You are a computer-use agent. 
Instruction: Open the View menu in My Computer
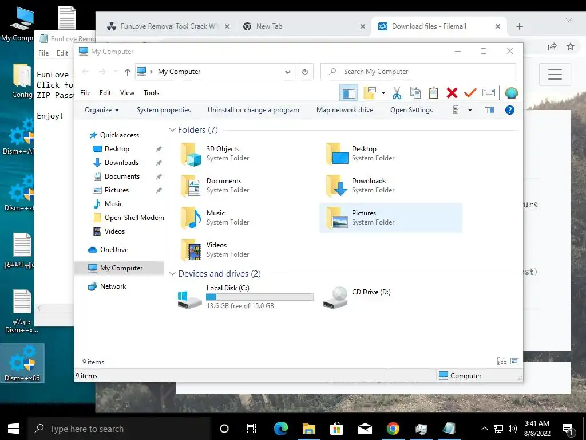coord(127,93)
